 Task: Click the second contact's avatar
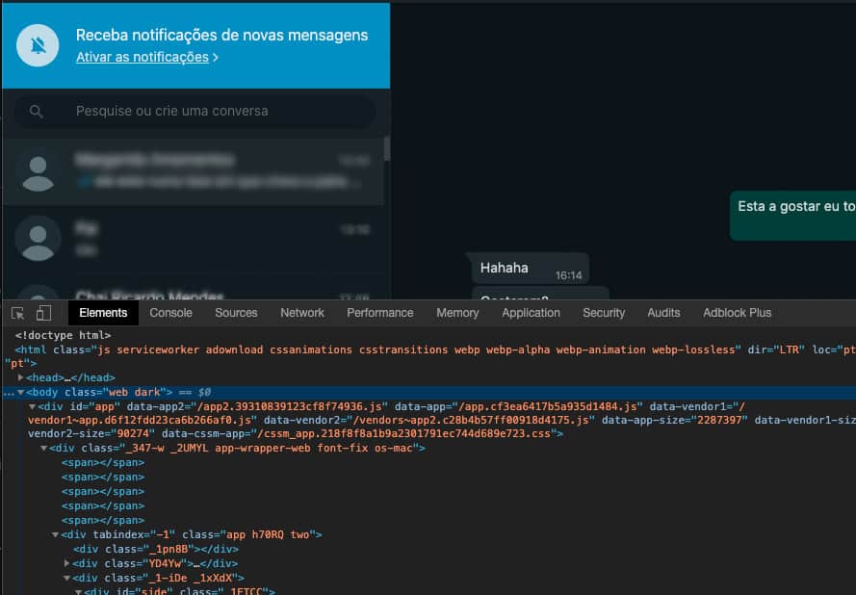(x=38, y=239)
